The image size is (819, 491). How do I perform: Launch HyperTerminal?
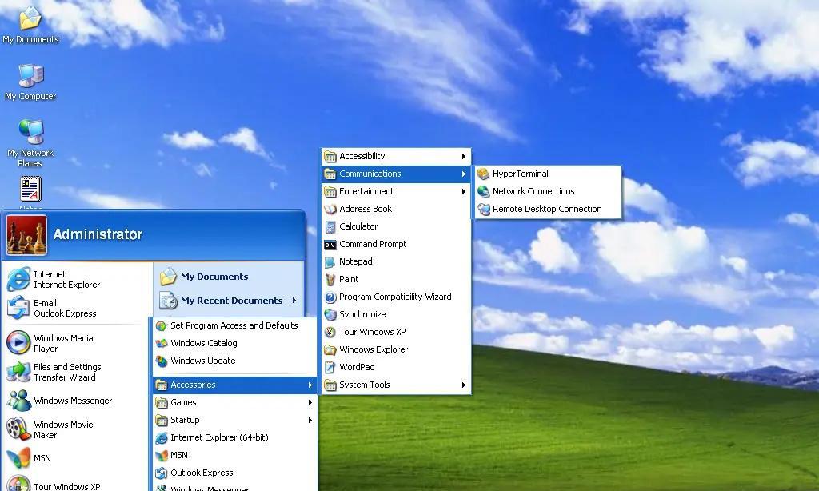tap(548, 174)
